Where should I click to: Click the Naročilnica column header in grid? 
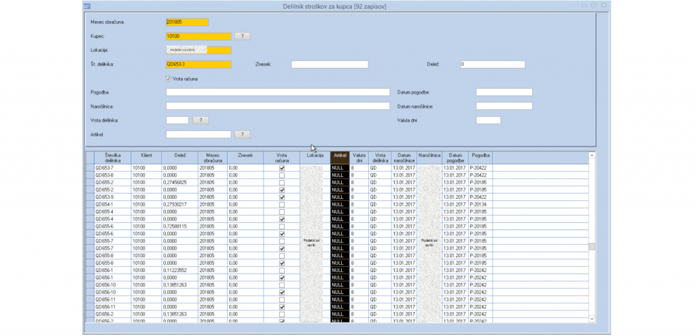point(430,157)
